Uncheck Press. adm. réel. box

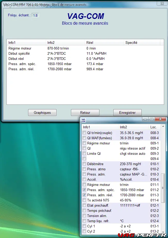(x=84, y=195)
